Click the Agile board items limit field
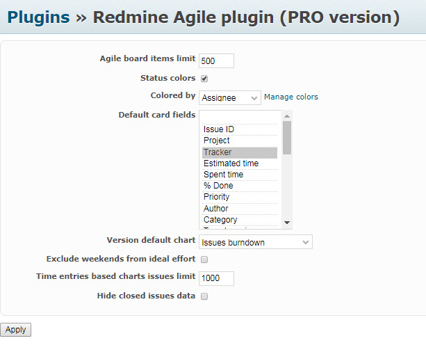Screen dimensions: 426x352 click(216, 61)
